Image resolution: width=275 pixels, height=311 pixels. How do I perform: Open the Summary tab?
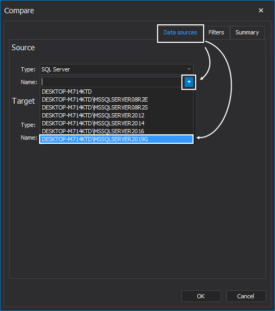pos(247,33)
